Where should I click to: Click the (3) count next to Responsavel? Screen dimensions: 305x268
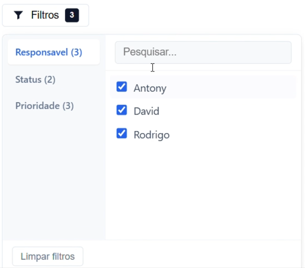76,52
